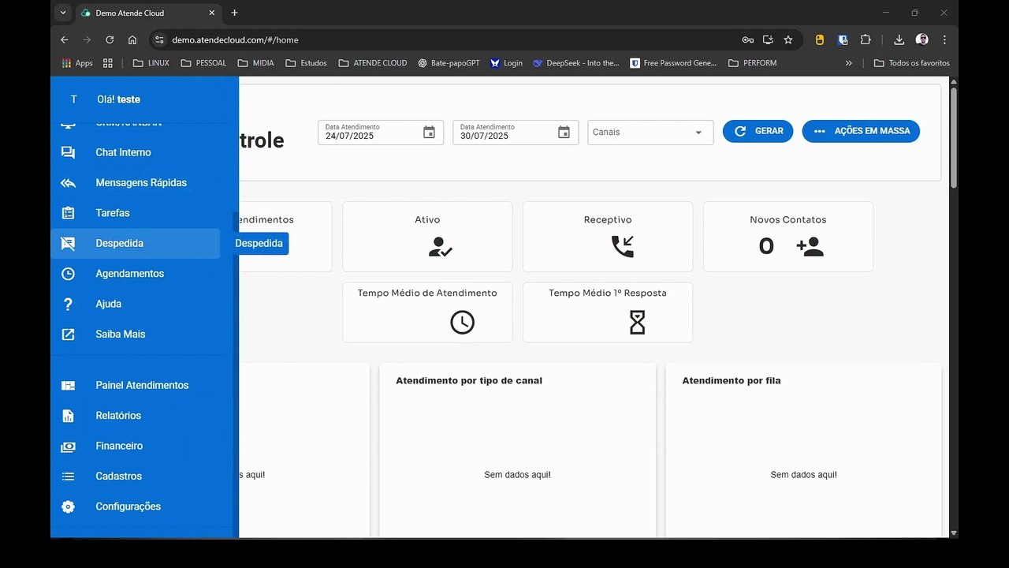Open the tab search dropdown arrow
The height and width of the screenshot is (568, 1009).
tap(63, 13)
